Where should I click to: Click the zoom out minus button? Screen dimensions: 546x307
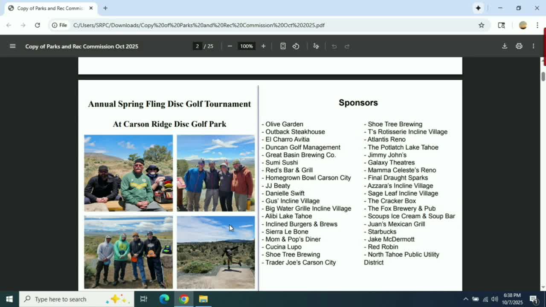[x=230, y=46]
